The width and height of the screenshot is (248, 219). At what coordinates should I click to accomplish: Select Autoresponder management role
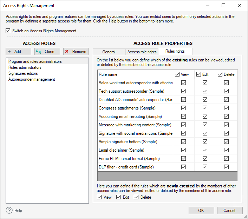(x=47, y=79)
